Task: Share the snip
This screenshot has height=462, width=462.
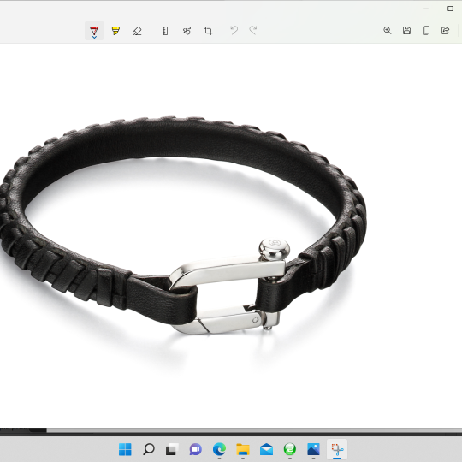Action: 445,30
